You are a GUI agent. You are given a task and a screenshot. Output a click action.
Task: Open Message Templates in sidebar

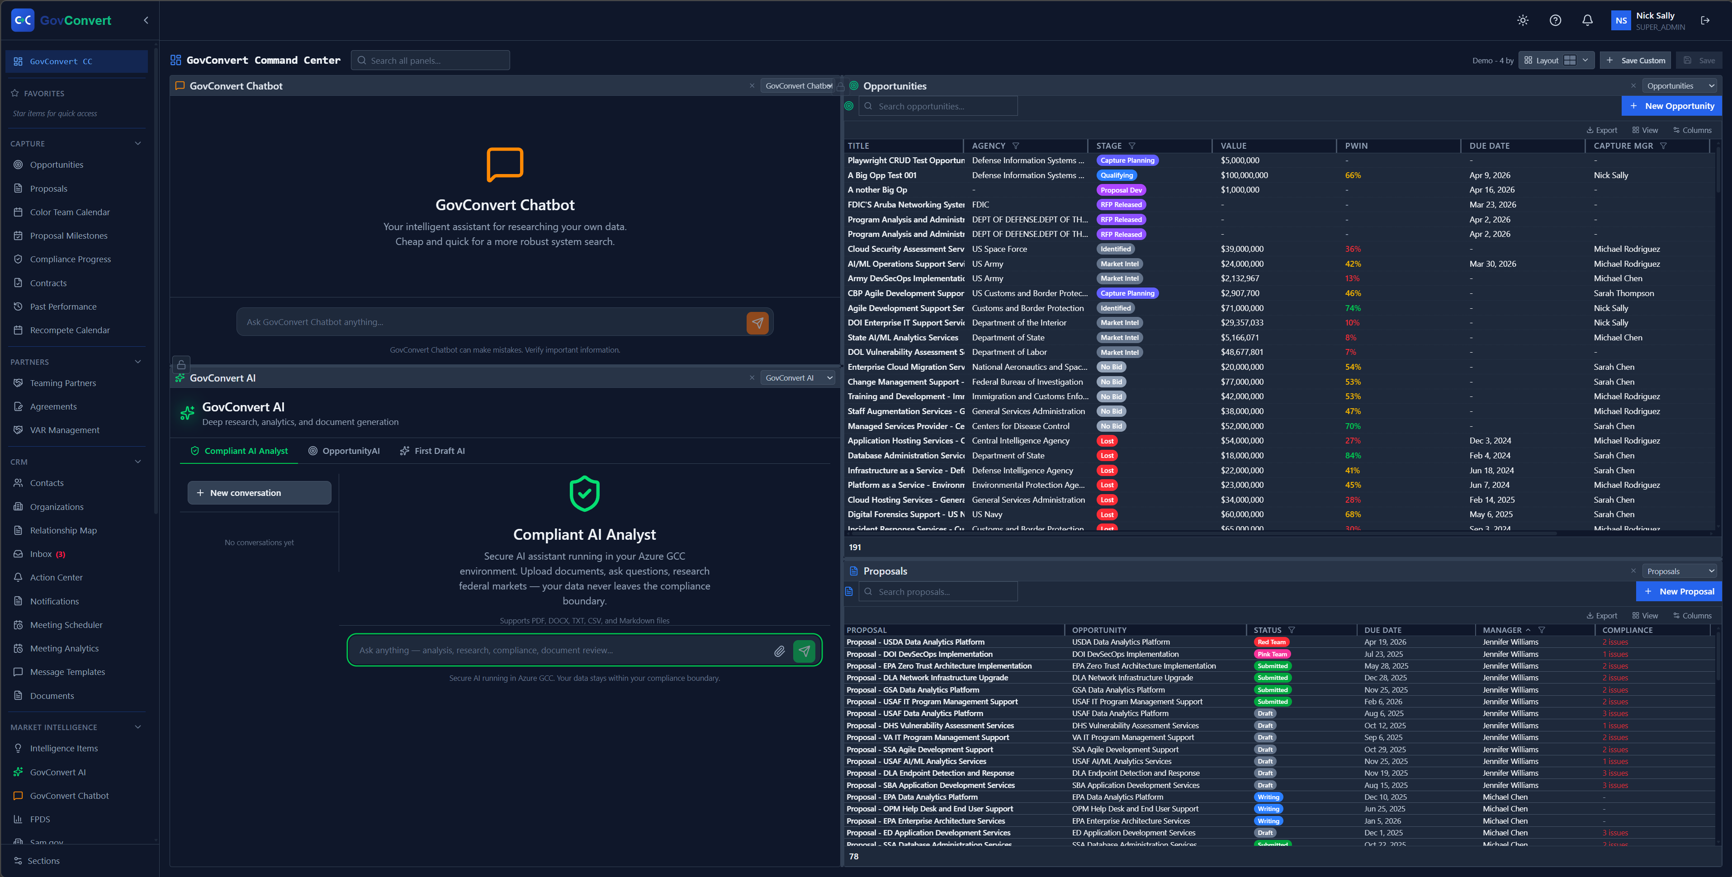tap(67, 672)
